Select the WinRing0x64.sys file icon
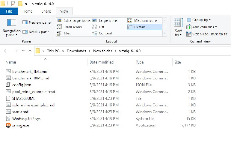Screen dimensions: 231x143 [8, 119]
